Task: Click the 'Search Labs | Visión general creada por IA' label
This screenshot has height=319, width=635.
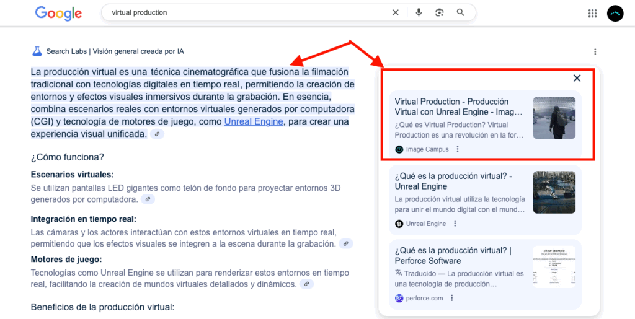Action: [115, 51]
